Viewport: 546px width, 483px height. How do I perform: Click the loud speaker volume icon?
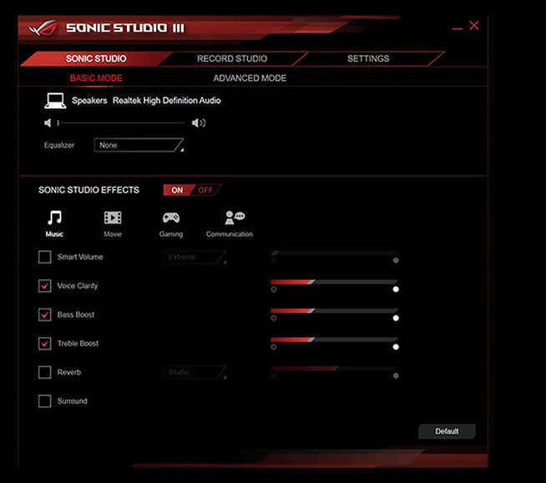tap(199, 123)
